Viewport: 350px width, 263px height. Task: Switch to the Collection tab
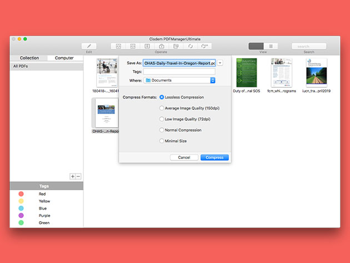point(29,58)
